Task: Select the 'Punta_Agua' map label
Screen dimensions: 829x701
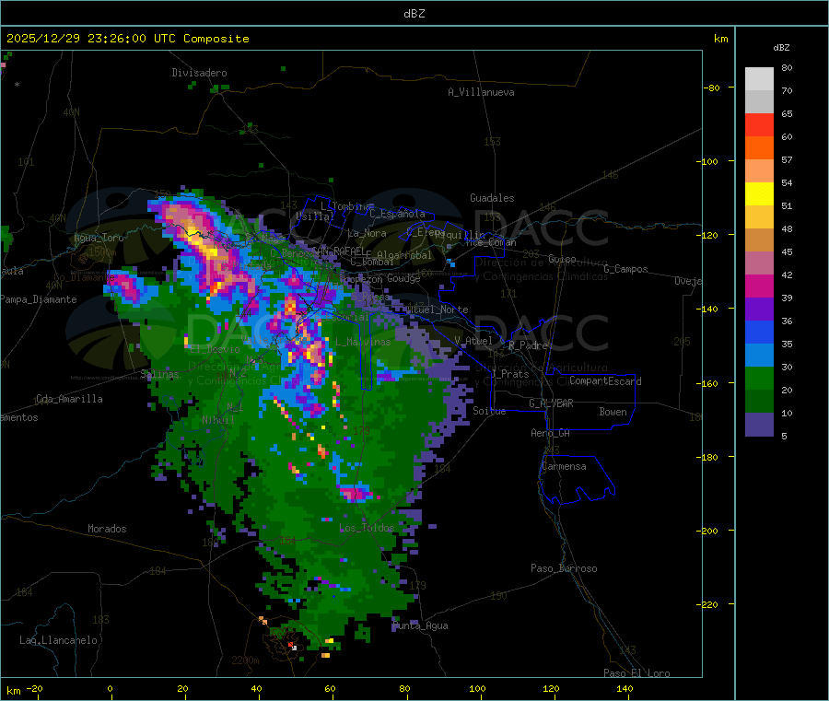Action: coord(420,625)
